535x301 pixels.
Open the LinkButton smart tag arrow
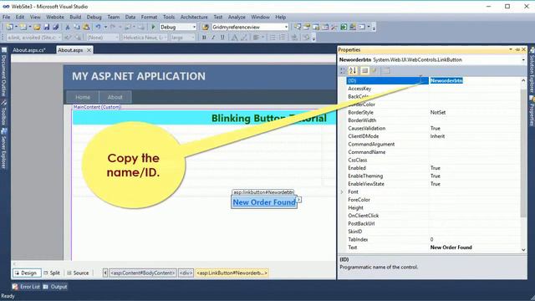click(x=299, y=199)
